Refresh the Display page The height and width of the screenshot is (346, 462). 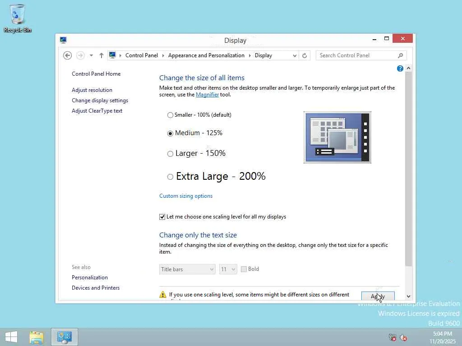click(x=305, y=55)
